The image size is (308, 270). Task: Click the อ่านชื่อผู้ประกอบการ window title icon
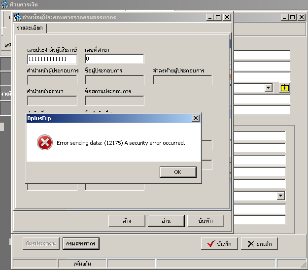point(17,17)
